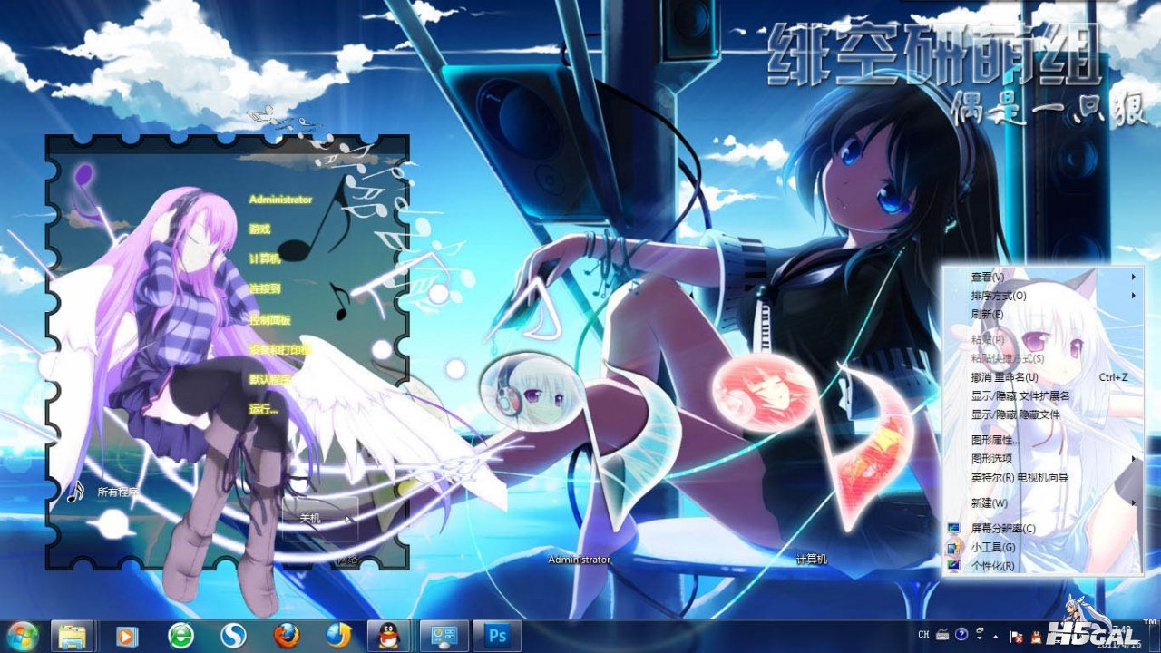Screen dimensions: 1161x653
Task: Expand the 查看(V) submenu
Action: 987,277
